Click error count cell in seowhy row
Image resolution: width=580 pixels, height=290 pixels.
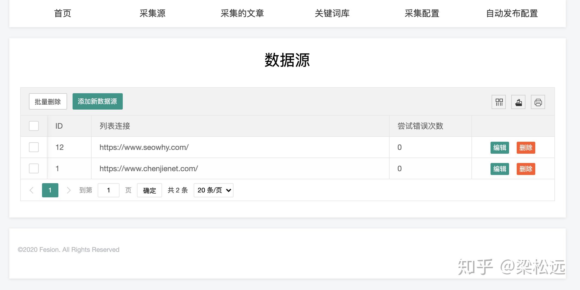[x=430, y=147]
